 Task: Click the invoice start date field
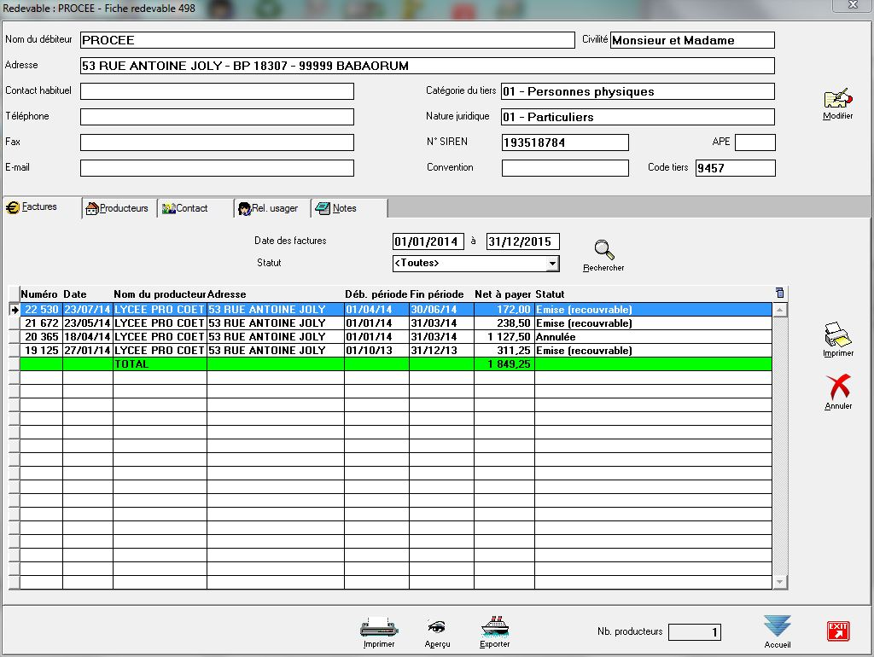point(428,241)
